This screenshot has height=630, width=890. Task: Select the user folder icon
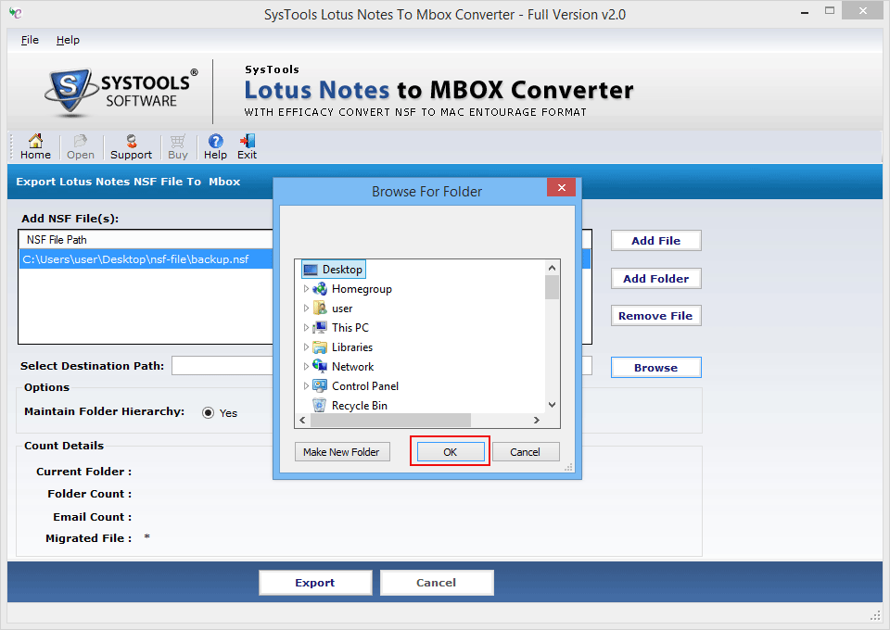(320, 308)
